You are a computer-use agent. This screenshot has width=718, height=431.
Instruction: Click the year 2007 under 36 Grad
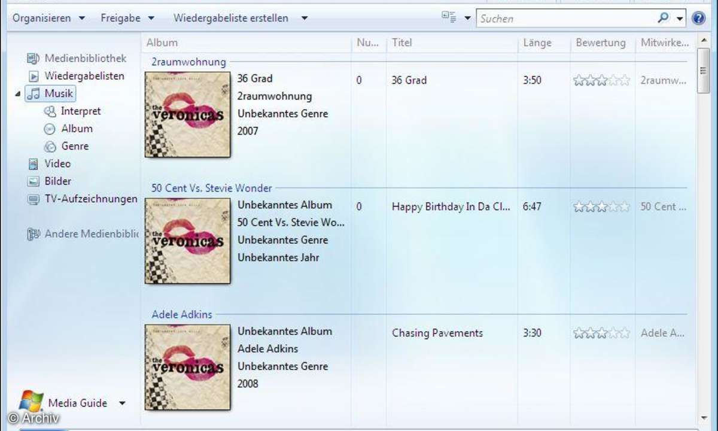[x=248, y=131]
